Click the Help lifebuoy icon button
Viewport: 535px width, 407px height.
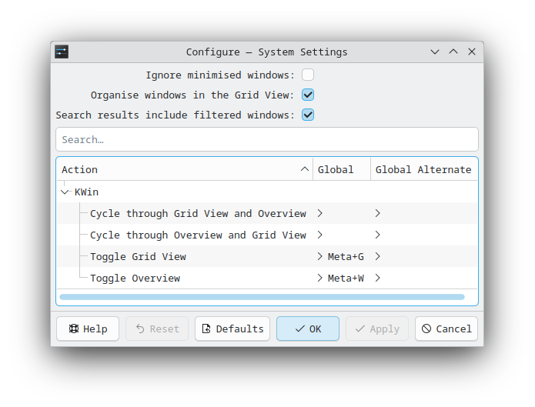click(88, 329)
